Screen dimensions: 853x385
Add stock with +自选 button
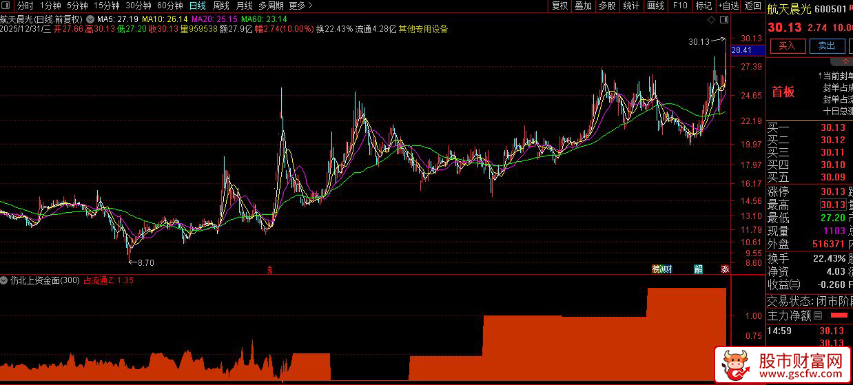click(x=728, y=6)
